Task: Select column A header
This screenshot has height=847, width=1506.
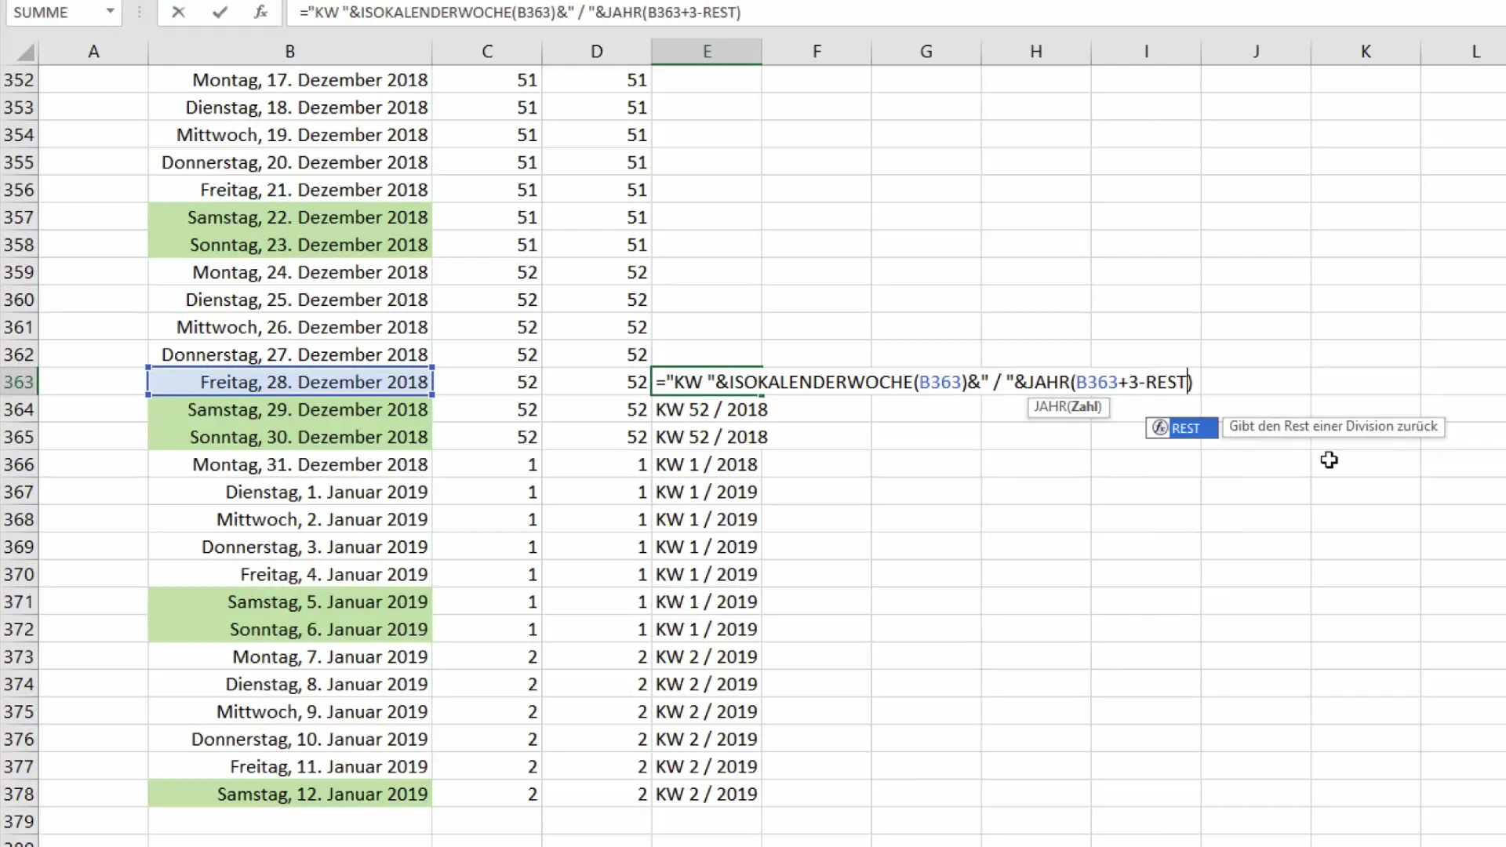Action: pyautogui.click(x=93, y=52)
